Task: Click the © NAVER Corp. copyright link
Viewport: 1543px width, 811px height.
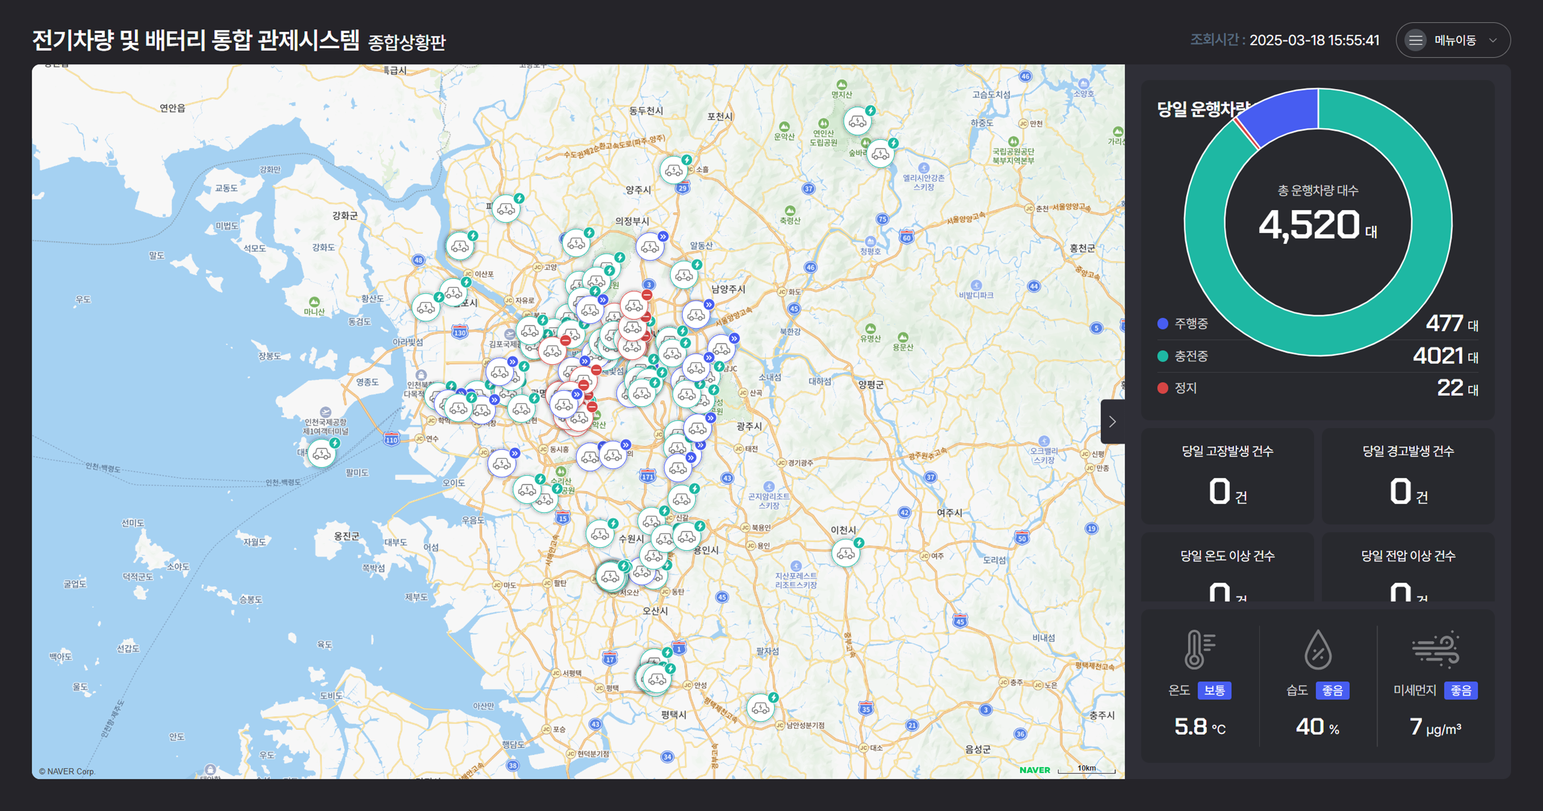Action: pyautogui.click(x=67, y=771)
